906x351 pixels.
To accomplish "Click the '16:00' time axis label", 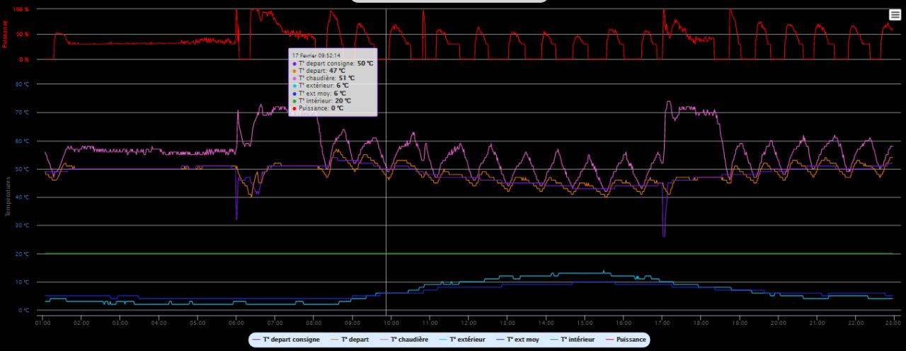I will (x=623, y=323).
